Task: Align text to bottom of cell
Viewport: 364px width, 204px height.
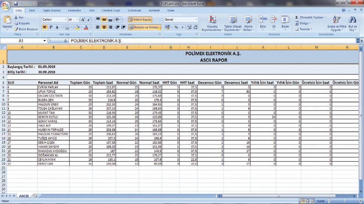Action: click(x=110, y=19)
